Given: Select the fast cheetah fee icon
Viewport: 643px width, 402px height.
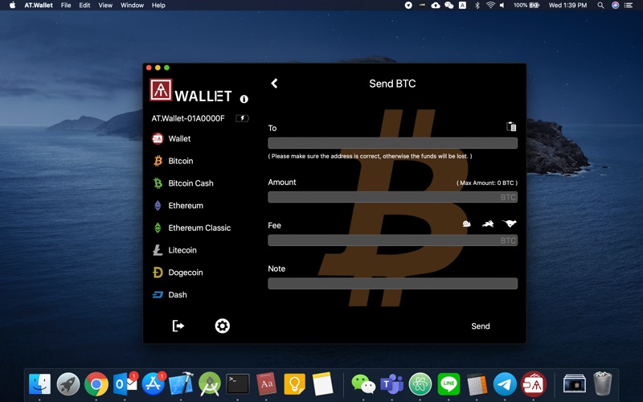Looking at the screenshot, I should click(510, 224).
